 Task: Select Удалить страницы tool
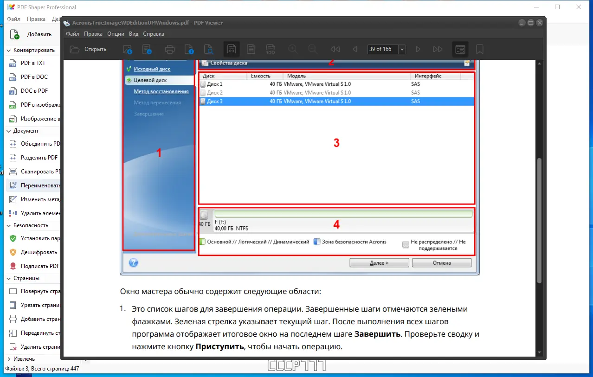pyautogui.click(x=33, y=347)
